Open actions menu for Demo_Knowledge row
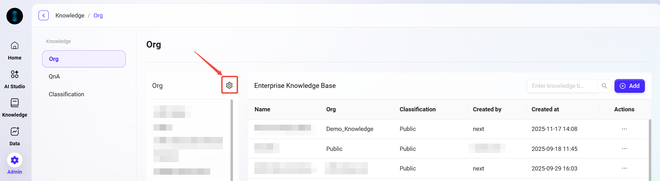This screenshot has width=660, height=181. tap(624, 129)
